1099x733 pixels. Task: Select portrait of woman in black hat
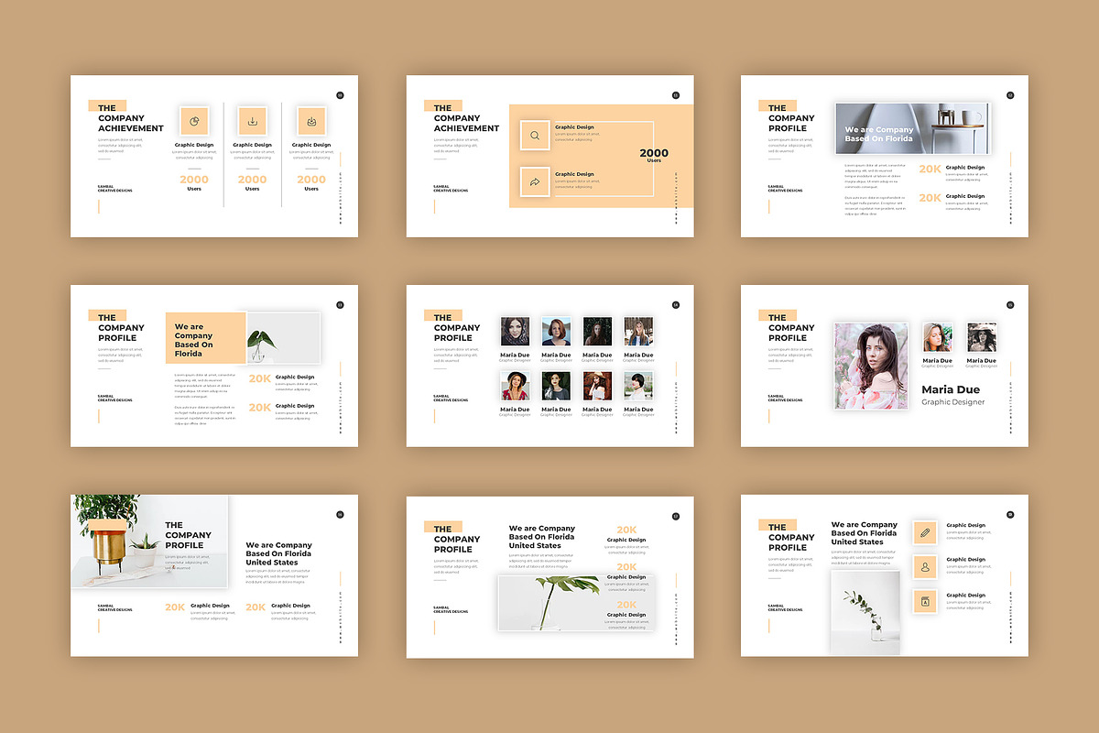pos(515,386)
